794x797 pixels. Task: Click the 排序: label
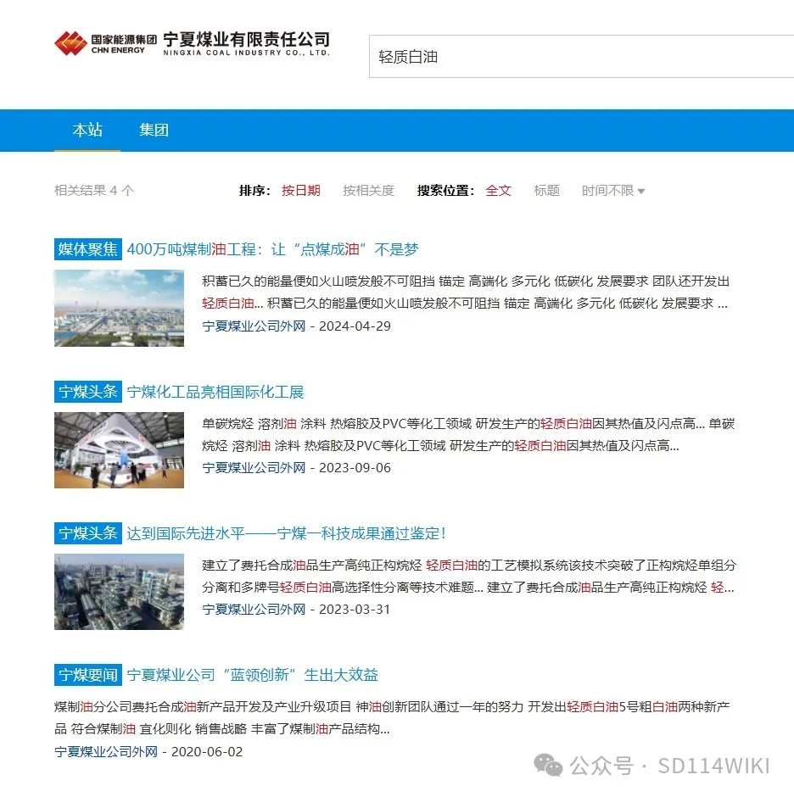(254, 191)
